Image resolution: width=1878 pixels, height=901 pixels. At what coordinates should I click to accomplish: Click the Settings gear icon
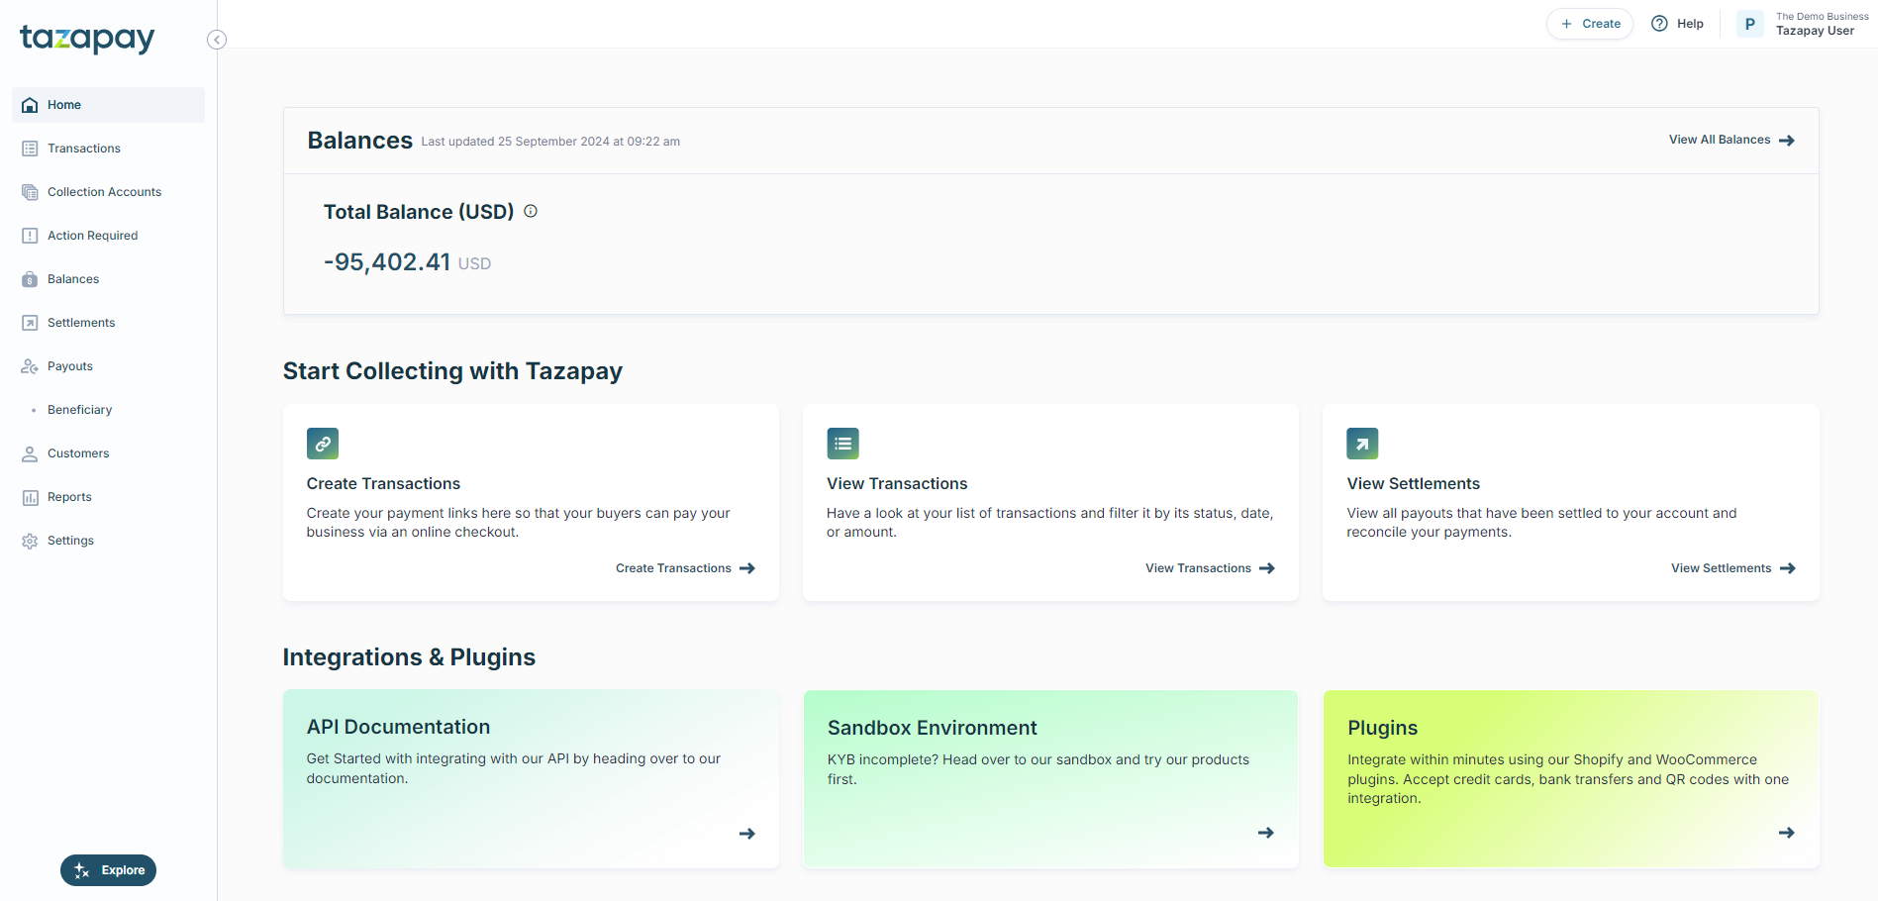pos(30,541)
